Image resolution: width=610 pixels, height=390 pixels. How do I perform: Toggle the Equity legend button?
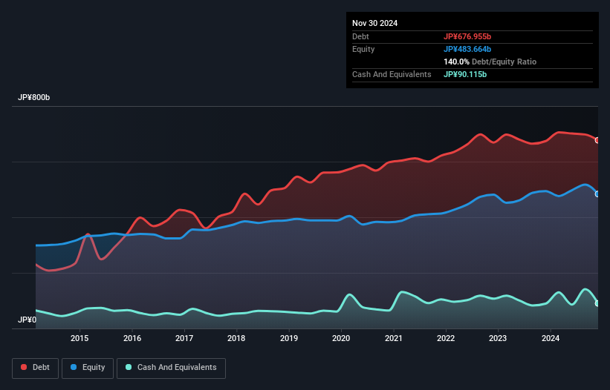pos(88,368)
